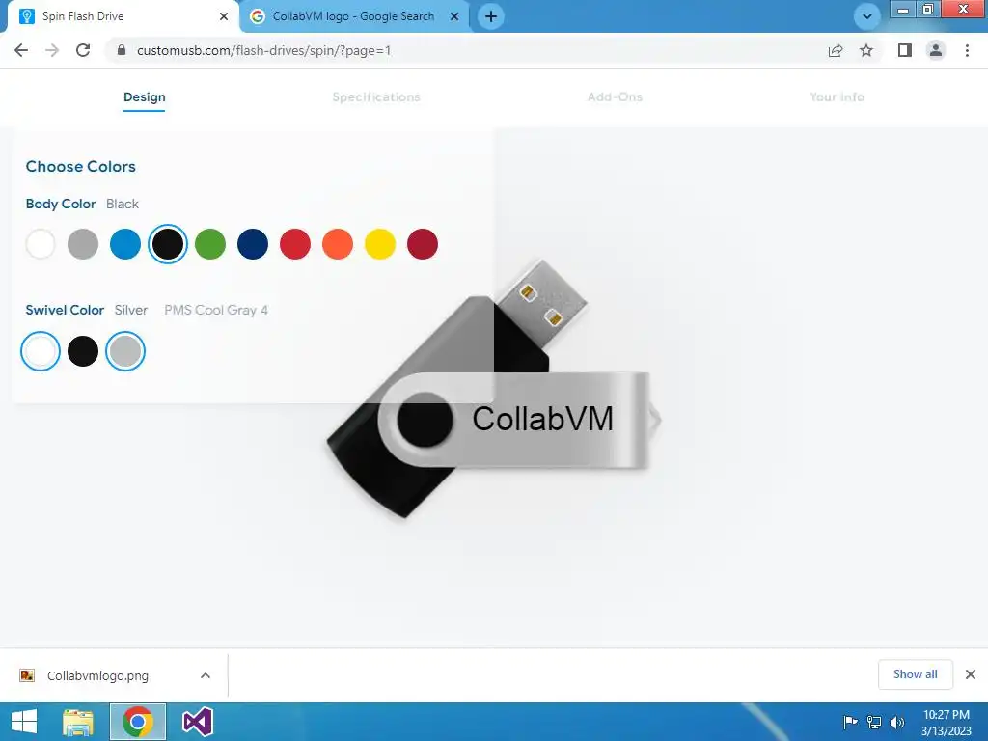Select the silver swivel color
The height and width of the screenshot is (741, 988).
pos(125,351)
